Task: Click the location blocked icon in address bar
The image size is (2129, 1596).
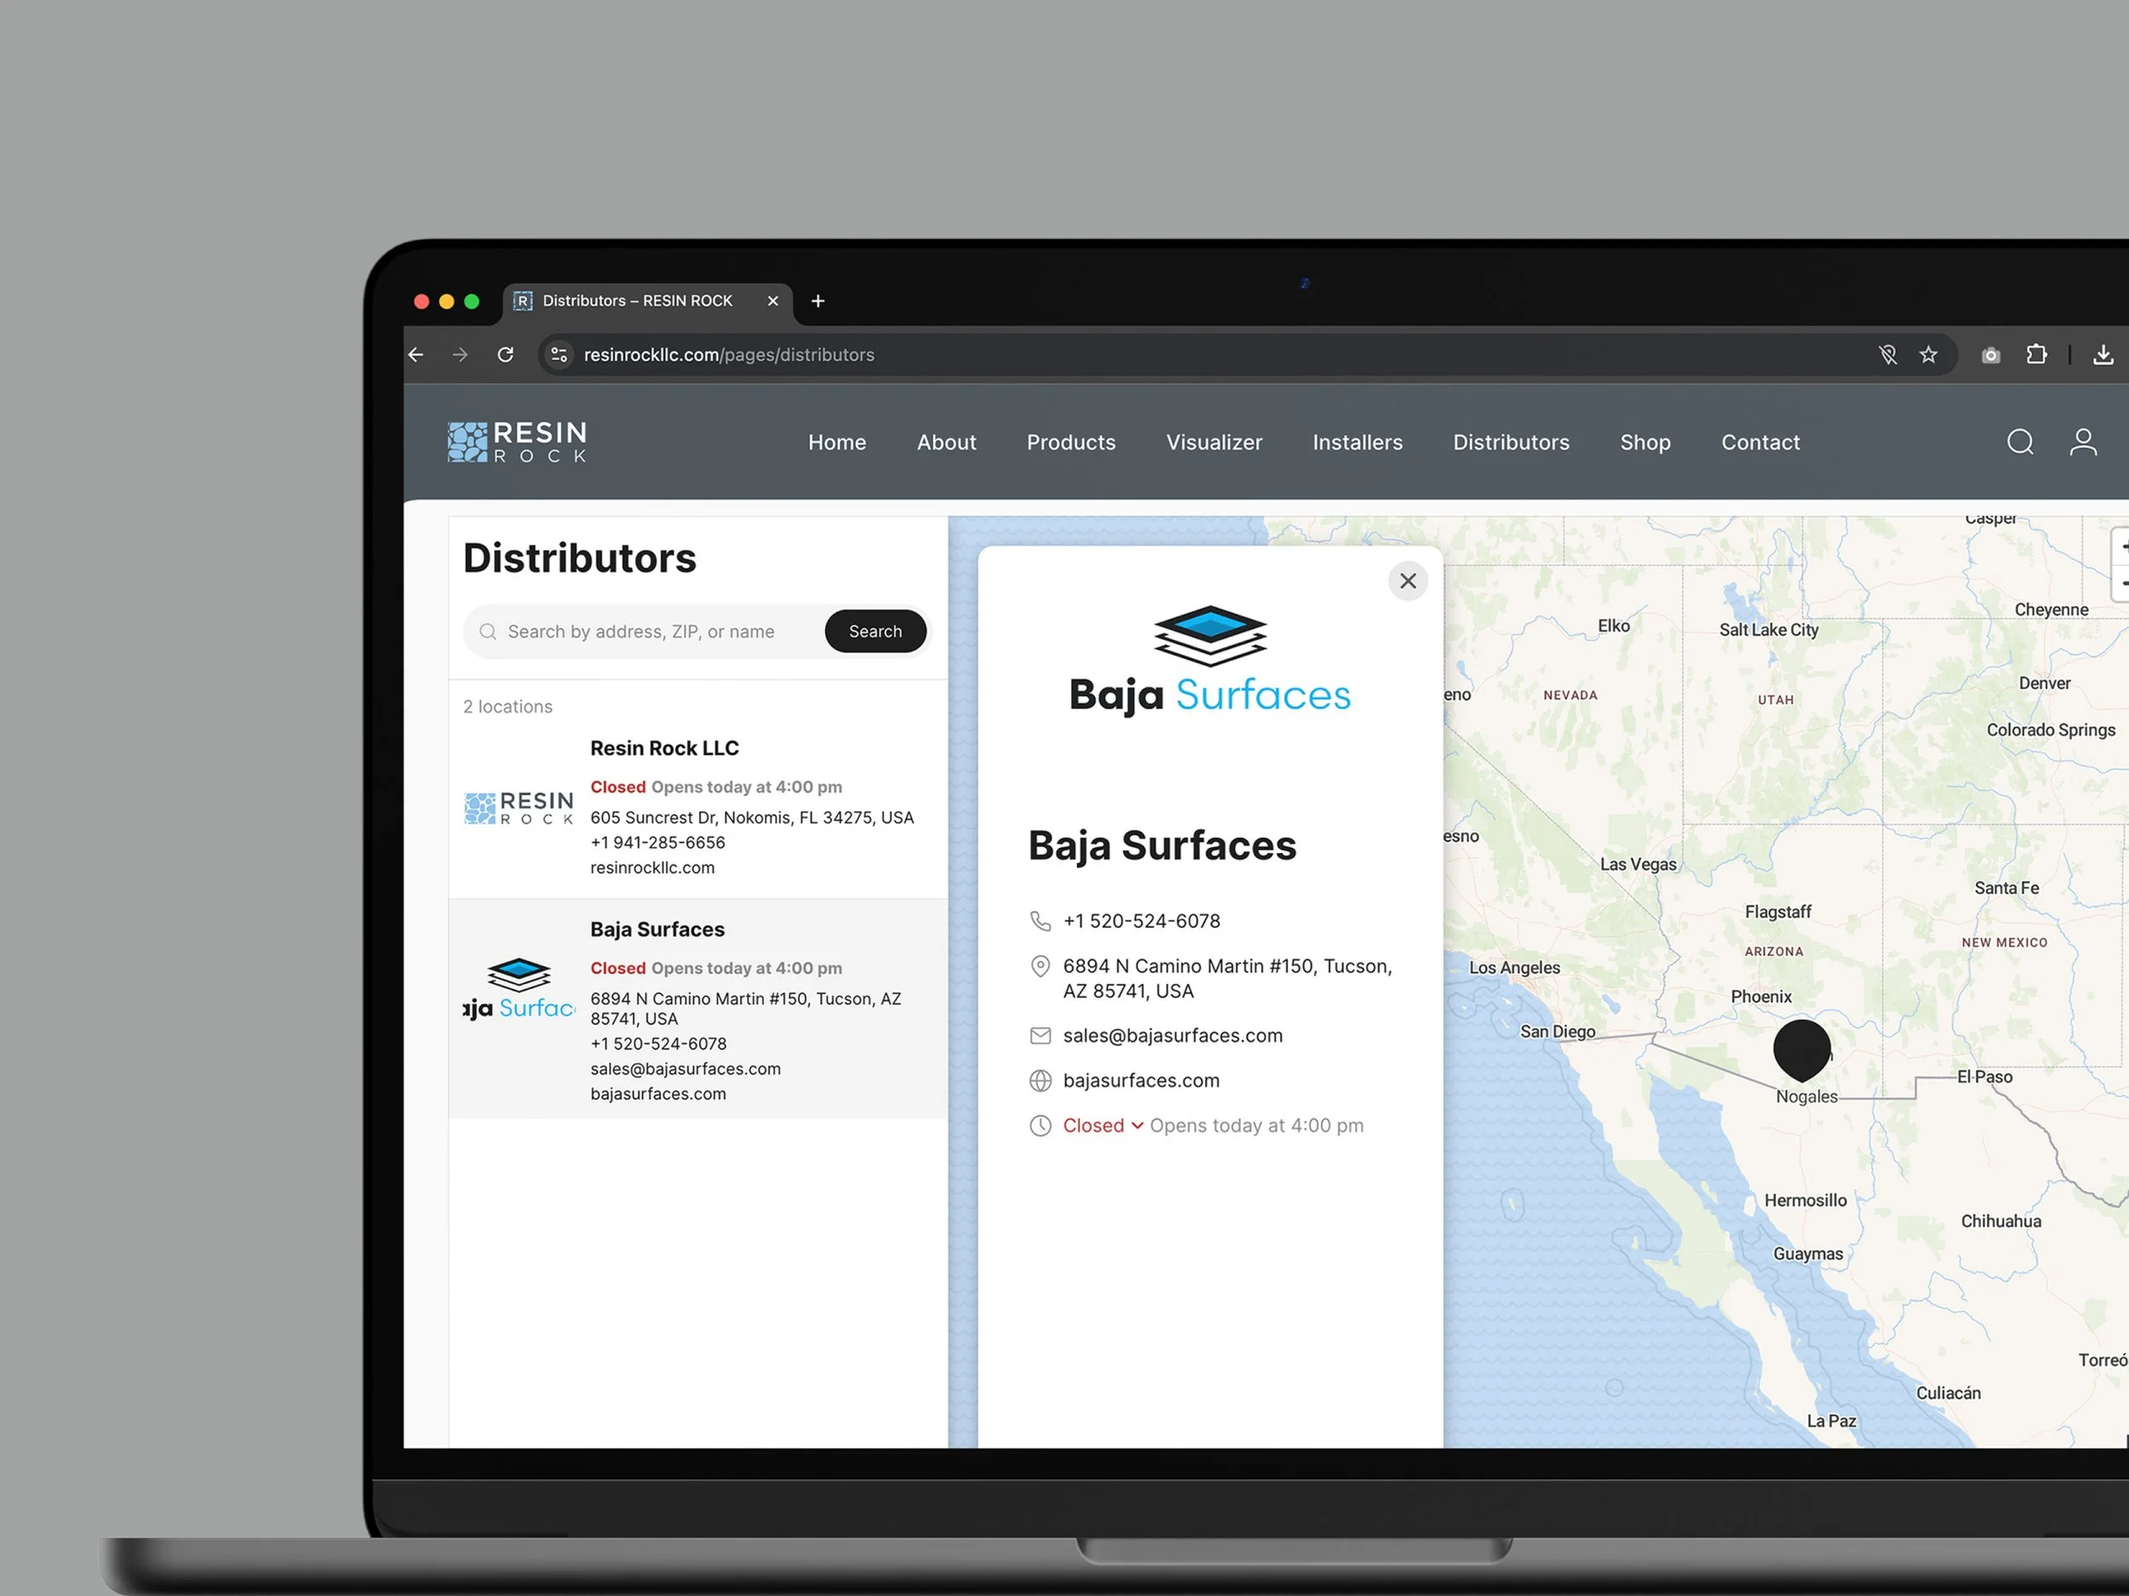Action: (x=1888, y=355)
